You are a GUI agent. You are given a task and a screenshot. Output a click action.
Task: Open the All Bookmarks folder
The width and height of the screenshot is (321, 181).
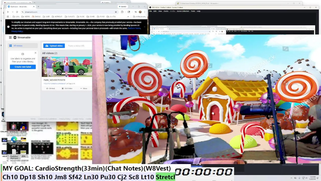tap(139, 17)
